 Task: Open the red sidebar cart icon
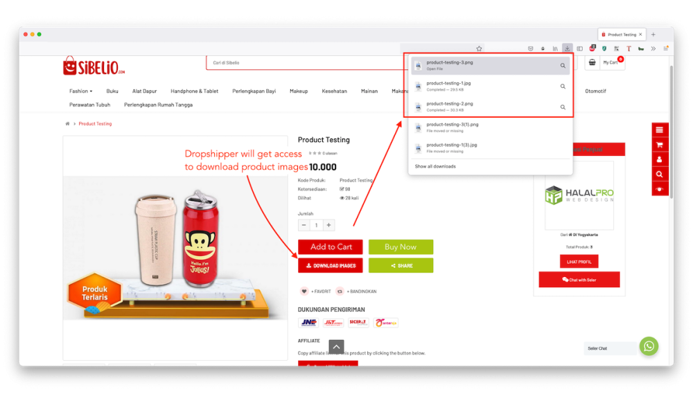coord(660,145)
